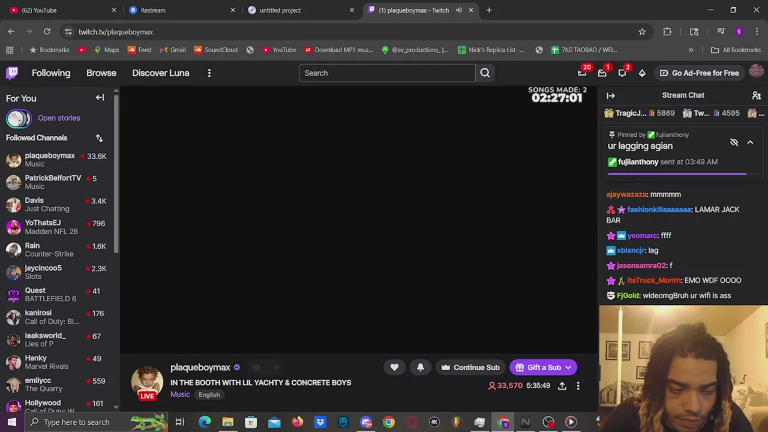
Task: Open the Browse page
Action: pyautogui.click(x=101, y=73)
